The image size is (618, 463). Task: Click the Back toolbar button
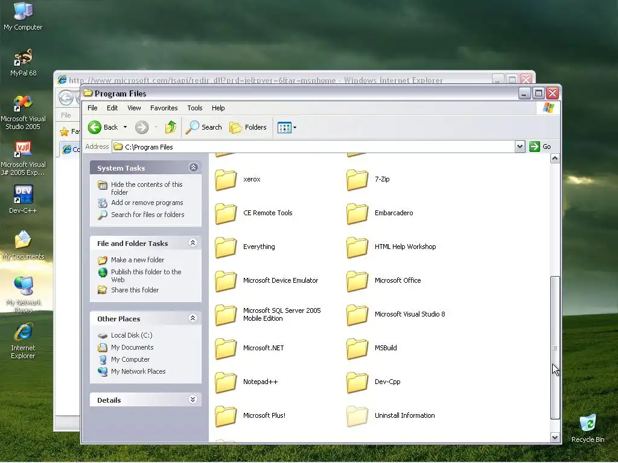[x=103, y=127]
